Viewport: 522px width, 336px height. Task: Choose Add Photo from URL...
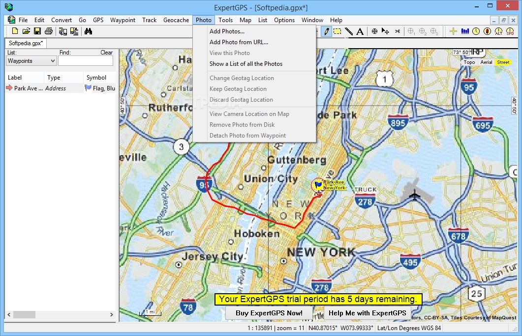(239, 42)
